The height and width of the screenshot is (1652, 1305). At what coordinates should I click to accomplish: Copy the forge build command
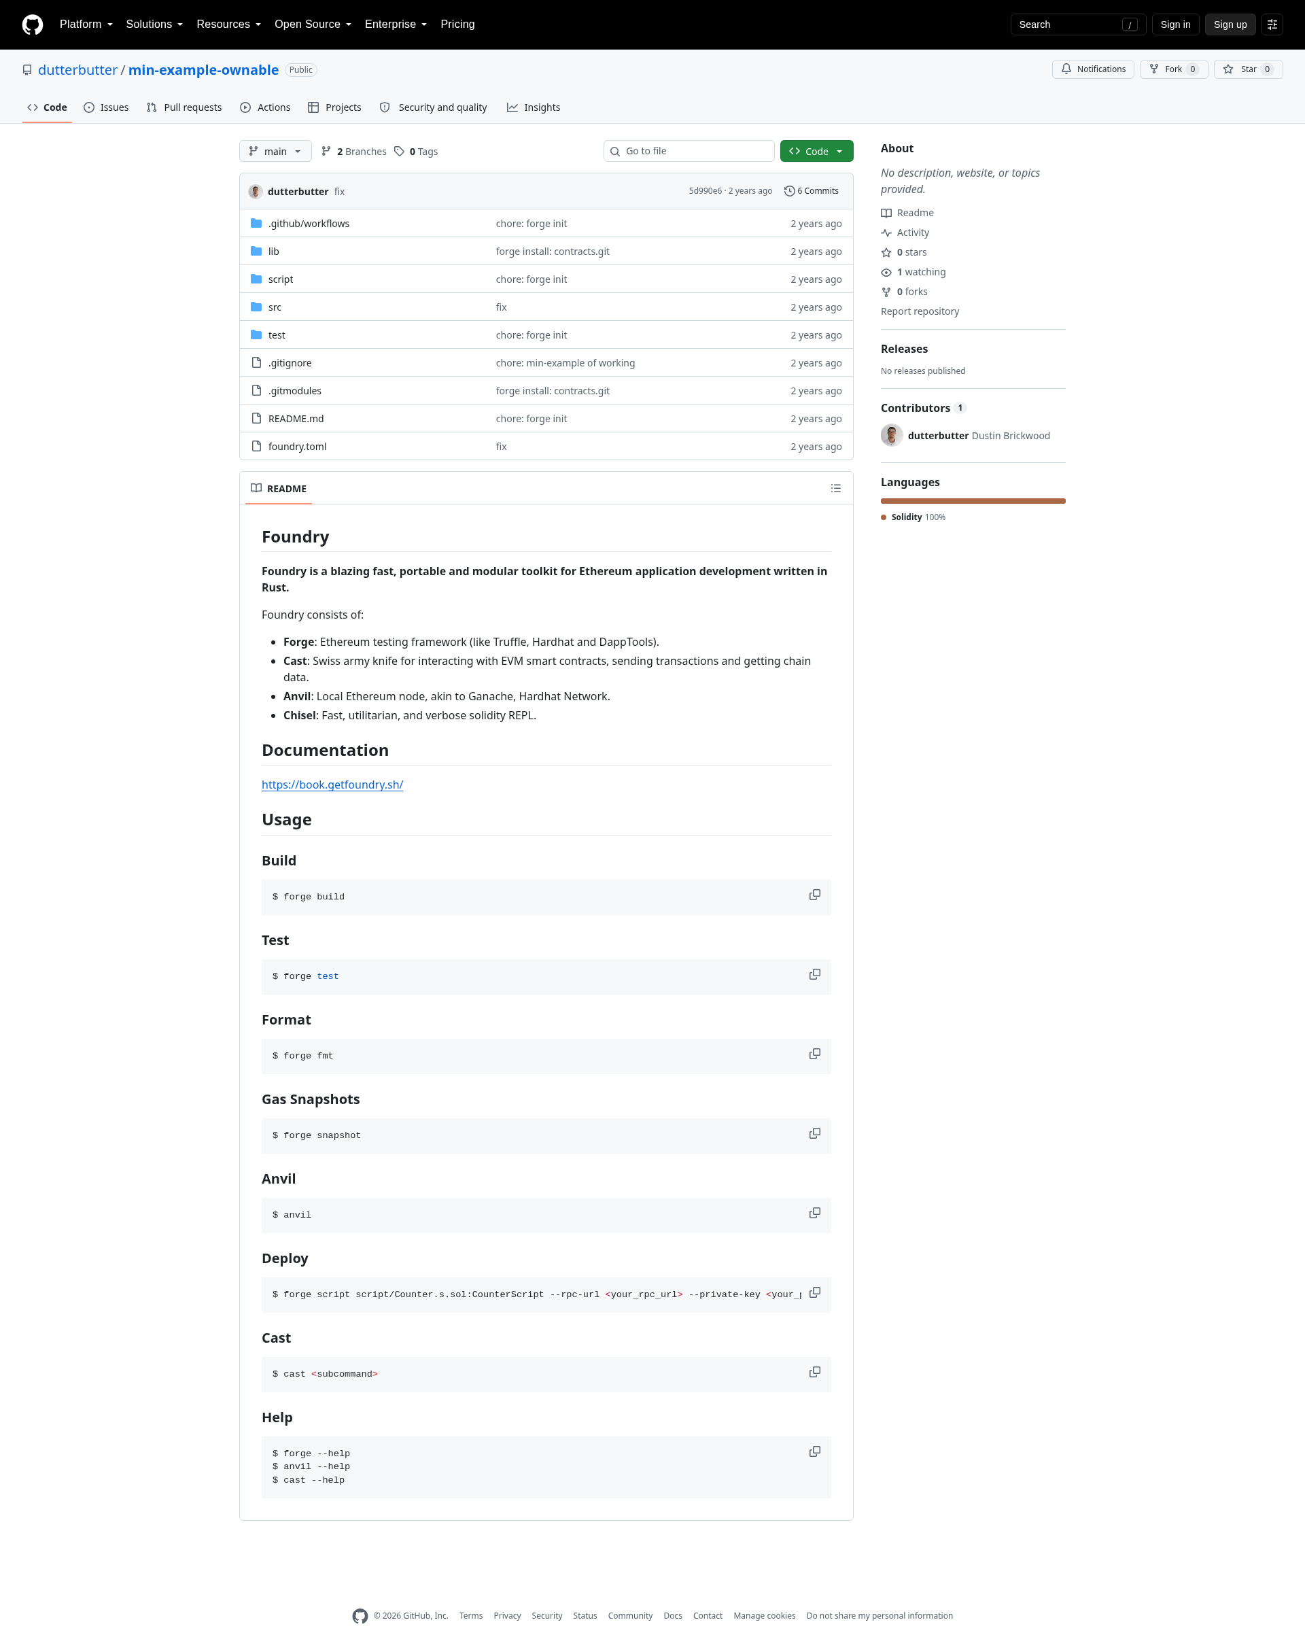pos(814,895)
